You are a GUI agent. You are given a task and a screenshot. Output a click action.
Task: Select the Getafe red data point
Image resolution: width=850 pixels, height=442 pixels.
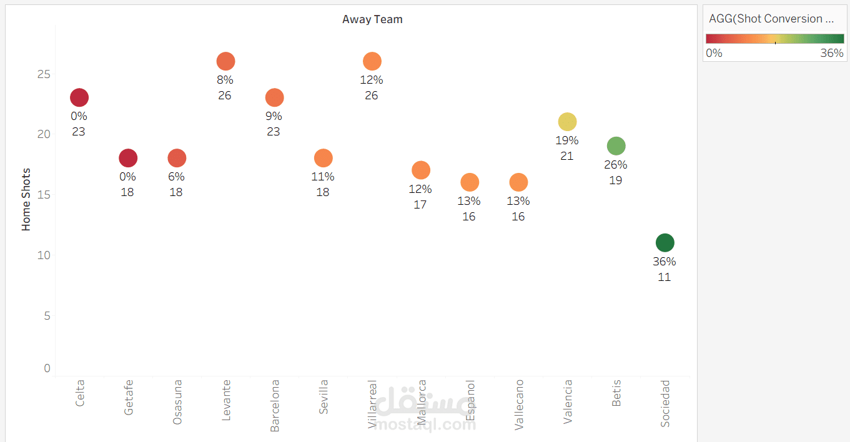(127, 158)
